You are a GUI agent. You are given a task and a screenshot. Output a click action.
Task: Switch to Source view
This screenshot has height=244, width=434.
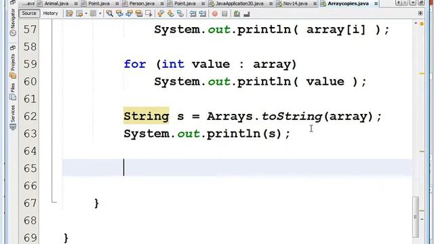coord(29,14)
